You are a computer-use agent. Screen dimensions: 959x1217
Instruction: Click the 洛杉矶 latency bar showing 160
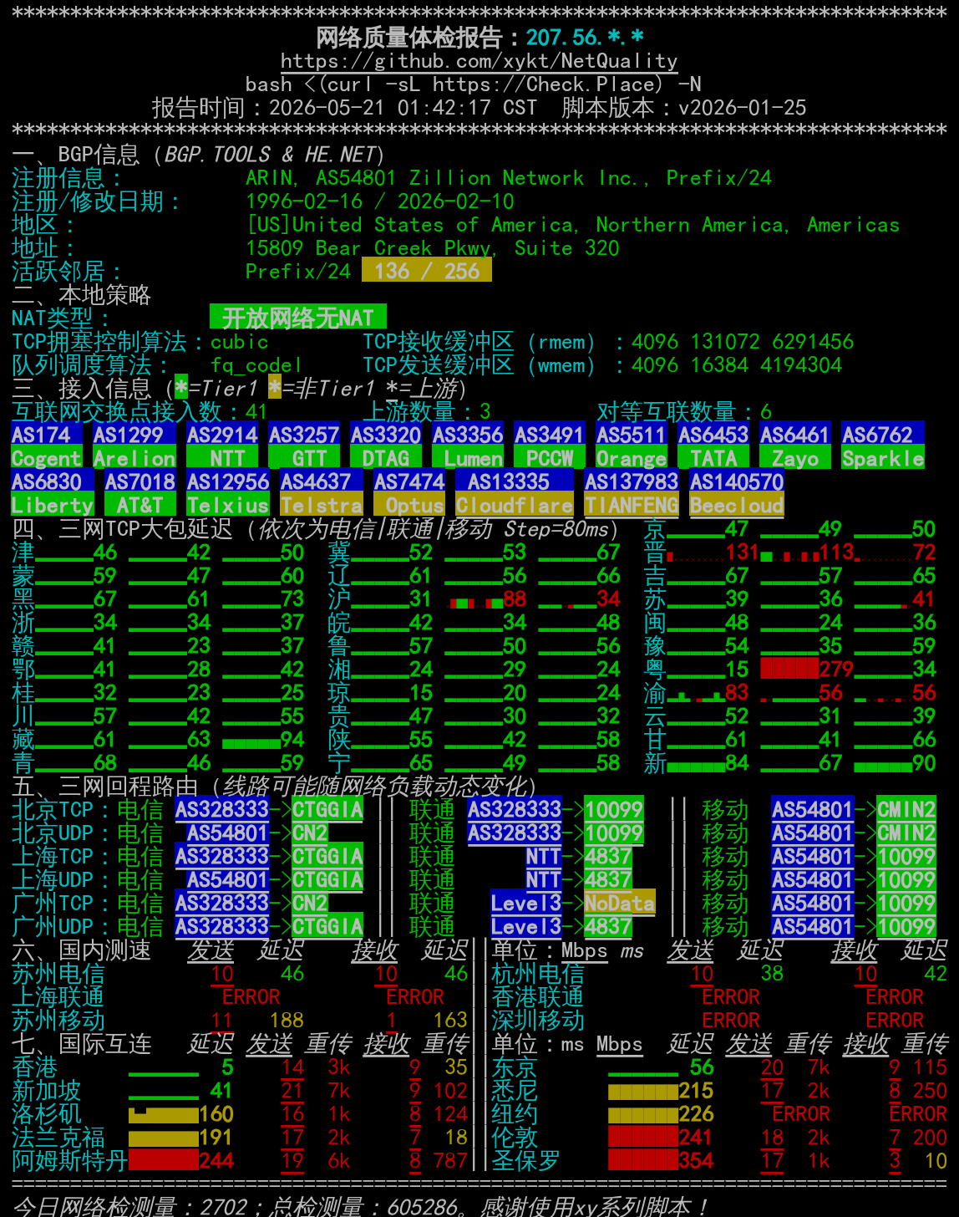[164, 1114]
